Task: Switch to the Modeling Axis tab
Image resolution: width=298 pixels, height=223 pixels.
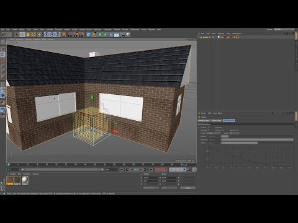Action: pos(204,121)
